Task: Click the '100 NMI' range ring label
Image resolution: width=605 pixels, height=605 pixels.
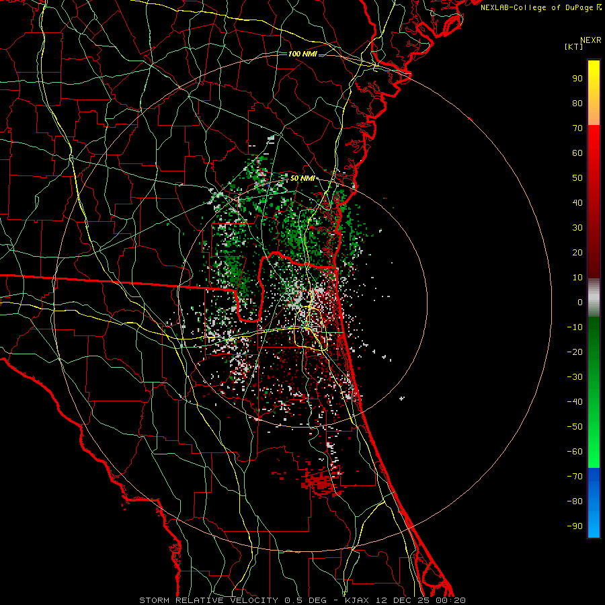Action: tap(302, 54)
